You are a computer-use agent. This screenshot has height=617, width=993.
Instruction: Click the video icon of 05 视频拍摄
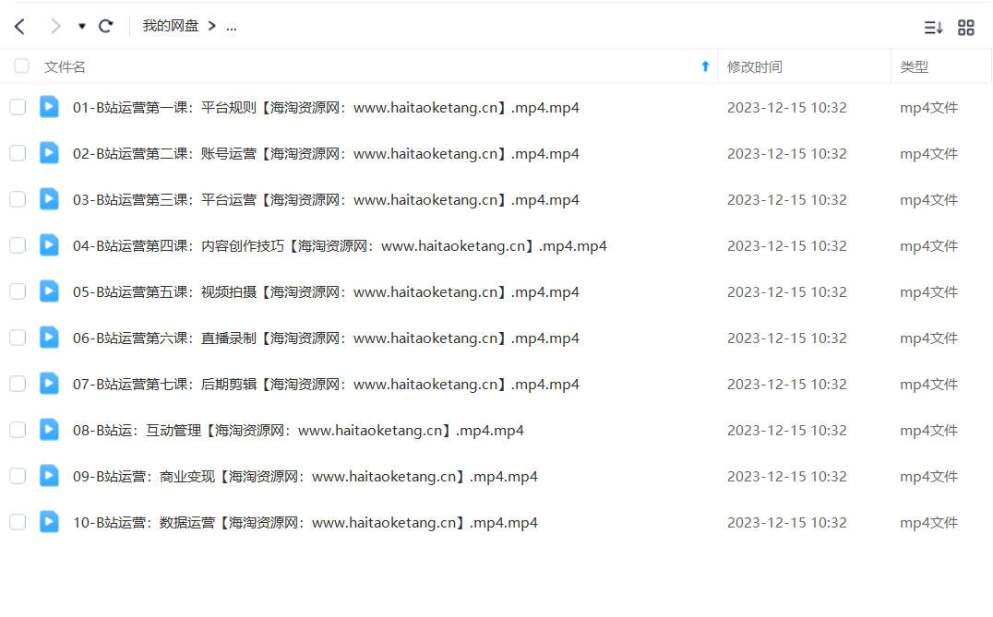[49, 291]
